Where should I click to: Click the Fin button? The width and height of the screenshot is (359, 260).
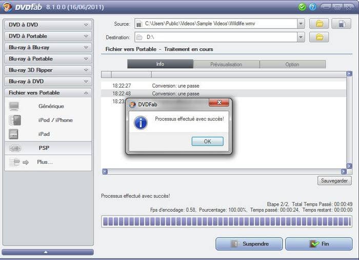point(318,244)
